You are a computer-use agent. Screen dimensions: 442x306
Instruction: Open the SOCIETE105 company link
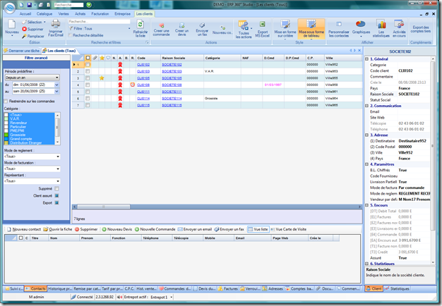point(172,78)
